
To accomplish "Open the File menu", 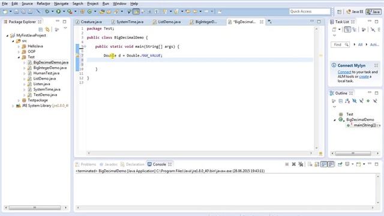I will (x=5, y=4).
